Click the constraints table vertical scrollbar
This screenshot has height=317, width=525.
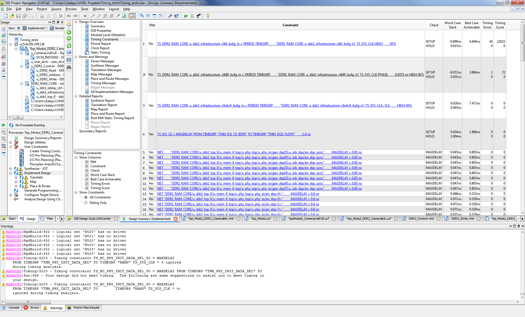click(522, 42)
